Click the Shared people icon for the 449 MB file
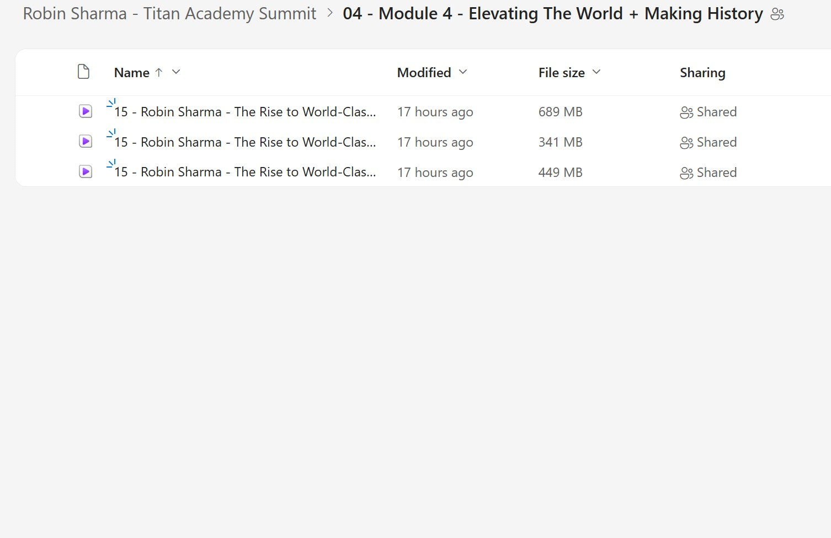Viewport: 831px width, 538px height. pos(686,173)
